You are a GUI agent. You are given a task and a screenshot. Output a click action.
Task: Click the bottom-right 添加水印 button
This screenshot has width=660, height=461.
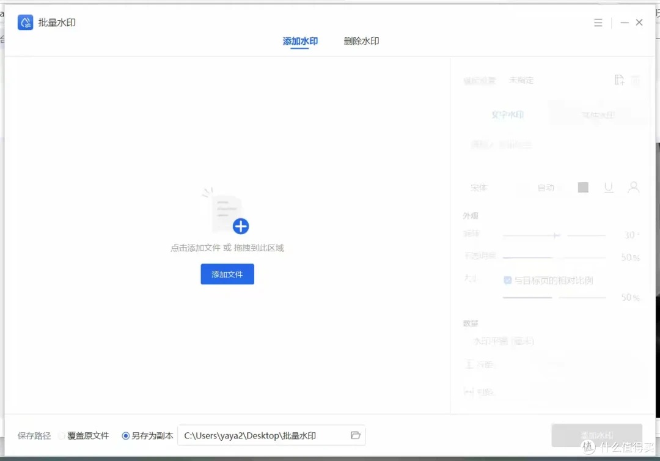[597, 435]
